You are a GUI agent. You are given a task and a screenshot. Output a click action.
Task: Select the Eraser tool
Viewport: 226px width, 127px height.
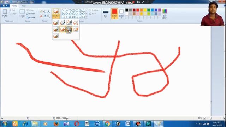tap(41, 16)
